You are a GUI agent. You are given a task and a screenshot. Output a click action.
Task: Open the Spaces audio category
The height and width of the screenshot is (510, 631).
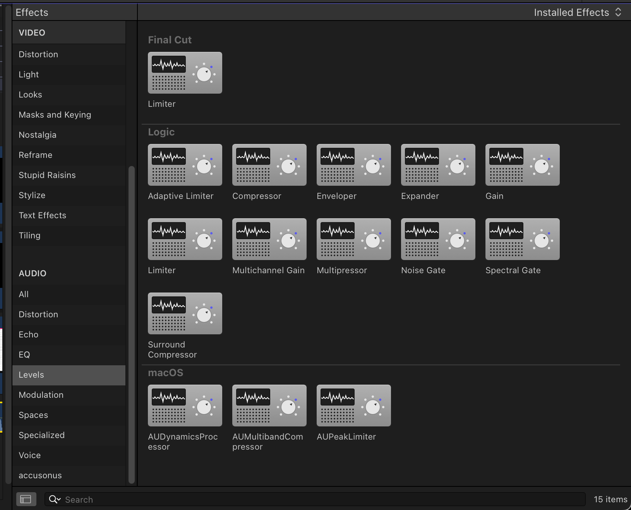coord(69,415)
